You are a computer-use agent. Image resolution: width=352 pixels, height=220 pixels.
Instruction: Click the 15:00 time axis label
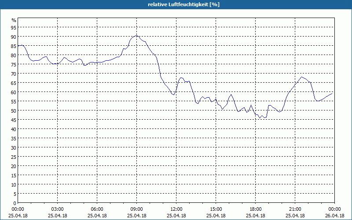click(216, 209)
